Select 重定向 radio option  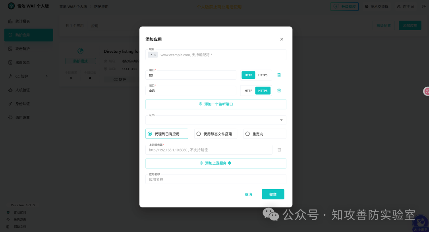(264, 134)
